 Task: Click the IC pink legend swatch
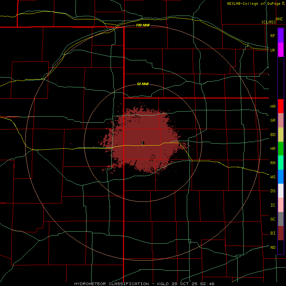[x=281, y=205]
